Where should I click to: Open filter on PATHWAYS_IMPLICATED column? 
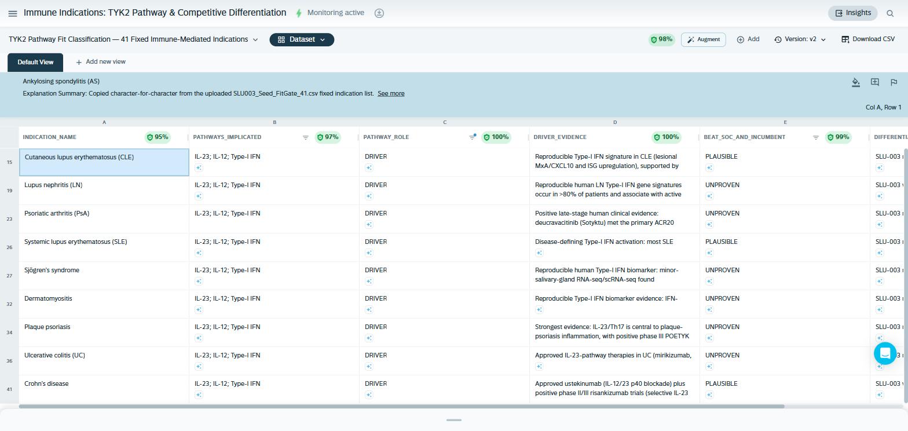click(x=306, y=137)
